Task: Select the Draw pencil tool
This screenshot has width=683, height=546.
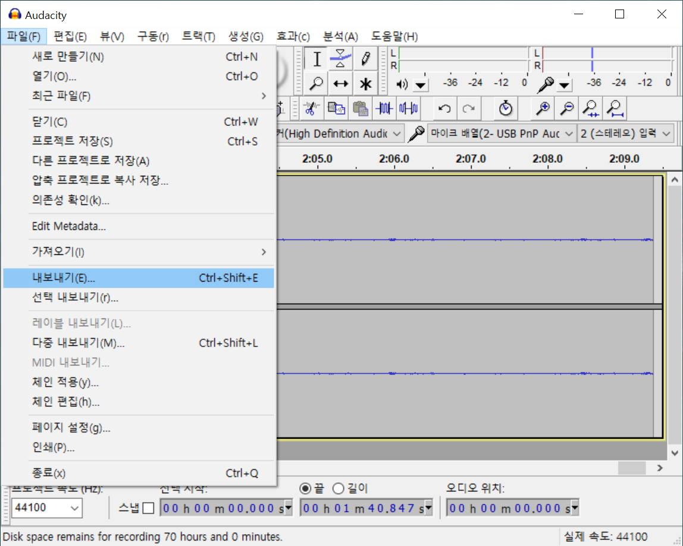Action: tap(365, 59)
